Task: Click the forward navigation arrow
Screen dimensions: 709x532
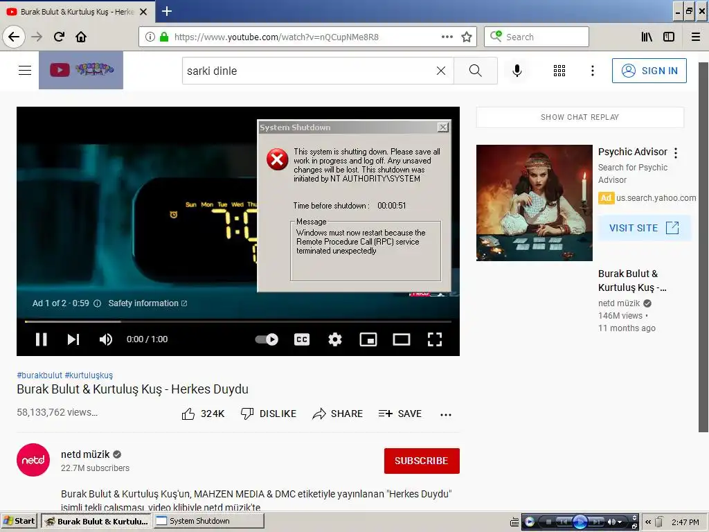Action: click(37, 37)
